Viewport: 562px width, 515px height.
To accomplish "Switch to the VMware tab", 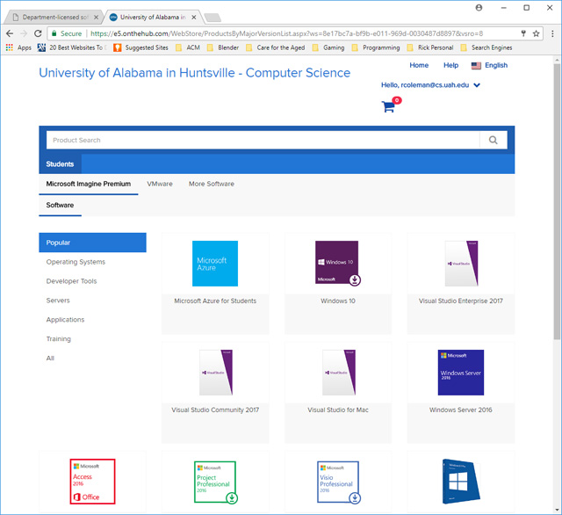I will (x=160, y=184).
